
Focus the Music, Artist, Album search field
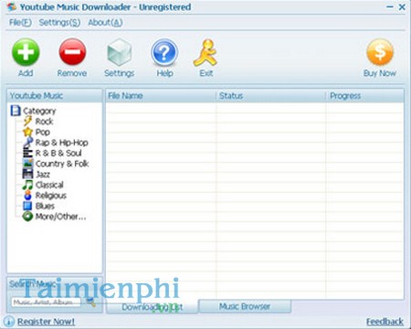tap(46, 302)
